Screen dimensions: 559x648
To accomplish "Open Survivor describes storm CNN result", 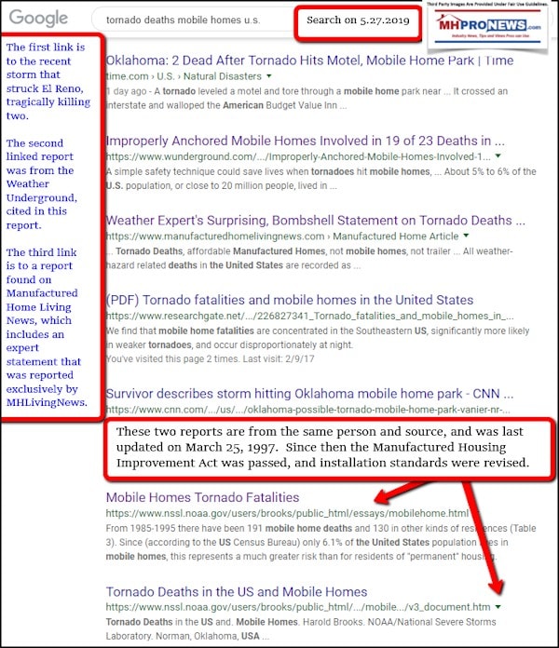I will tap(309, 394).
